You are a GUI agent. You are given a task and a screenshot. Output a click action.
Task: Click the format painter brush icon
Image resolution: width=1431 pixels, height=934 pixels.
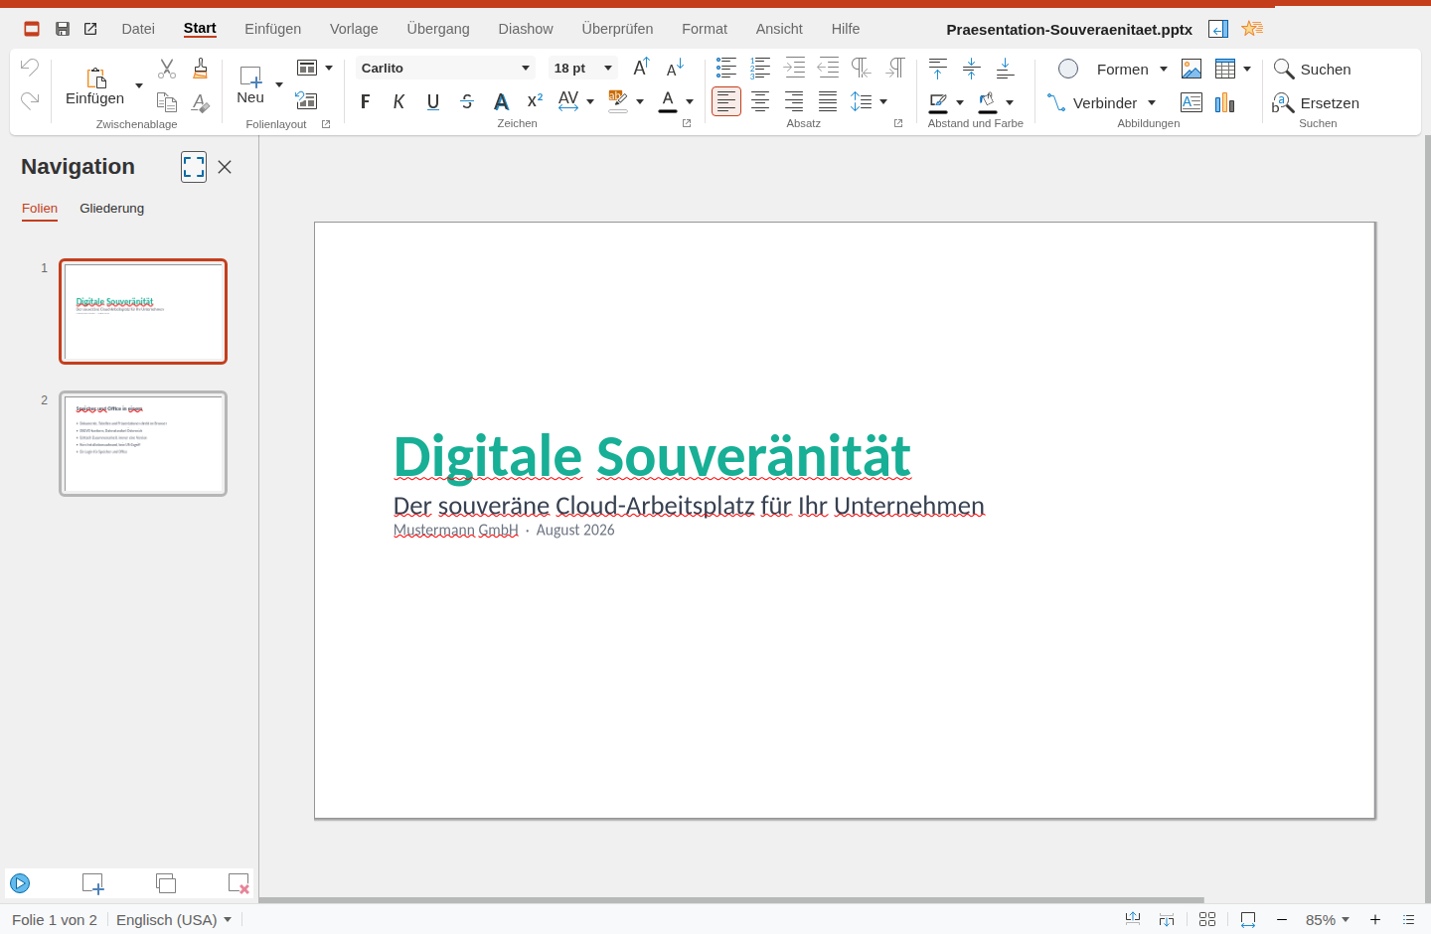click(201, 69)
